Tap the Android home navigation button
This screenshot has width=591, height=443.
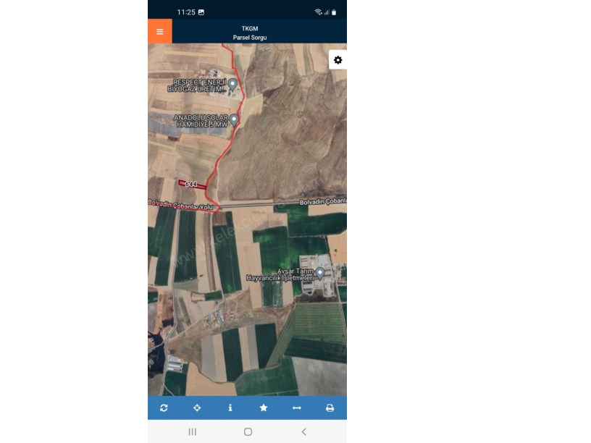248,431
